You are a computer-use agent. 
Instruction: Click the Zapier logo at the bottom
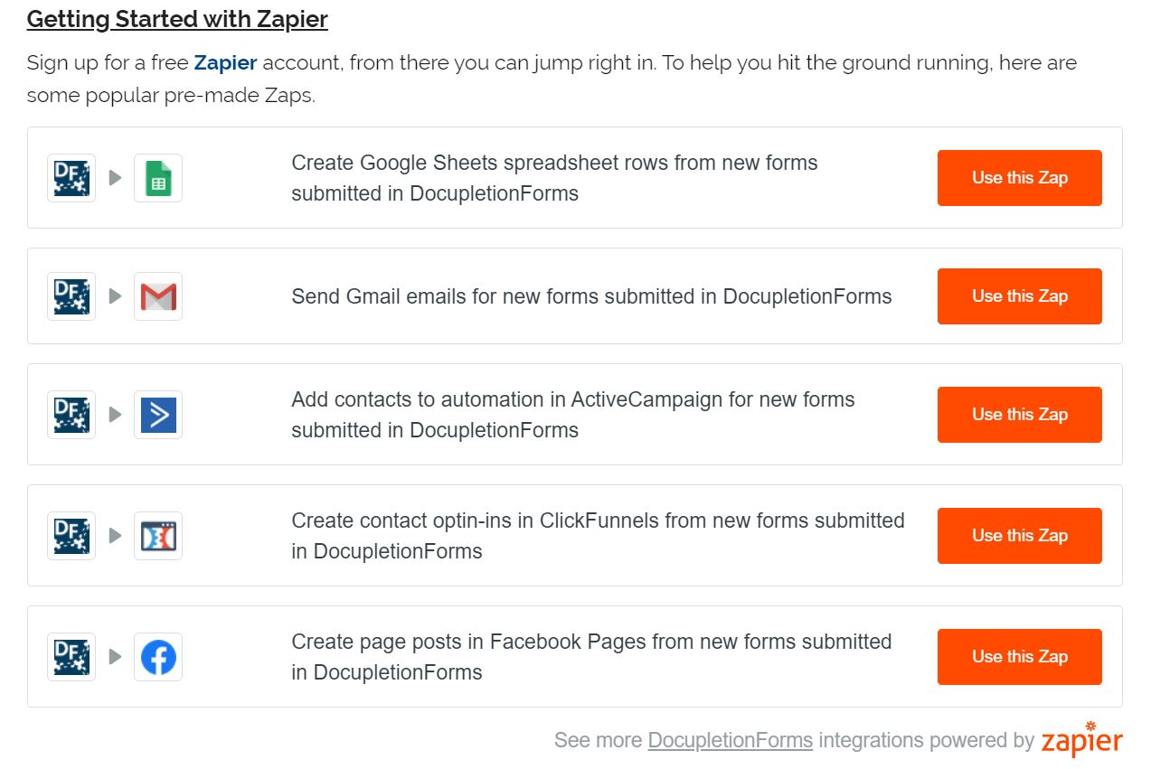1082,740
